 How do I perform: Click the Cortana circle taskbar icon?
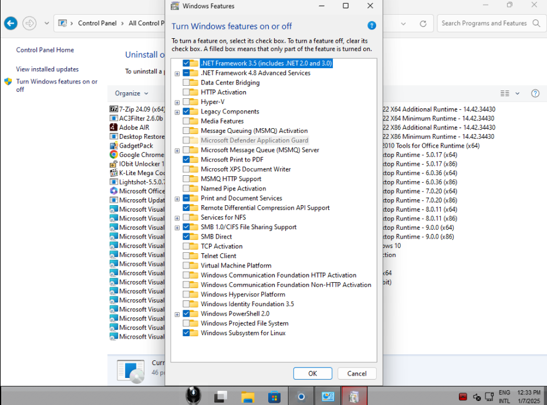(x=301, y=397)
